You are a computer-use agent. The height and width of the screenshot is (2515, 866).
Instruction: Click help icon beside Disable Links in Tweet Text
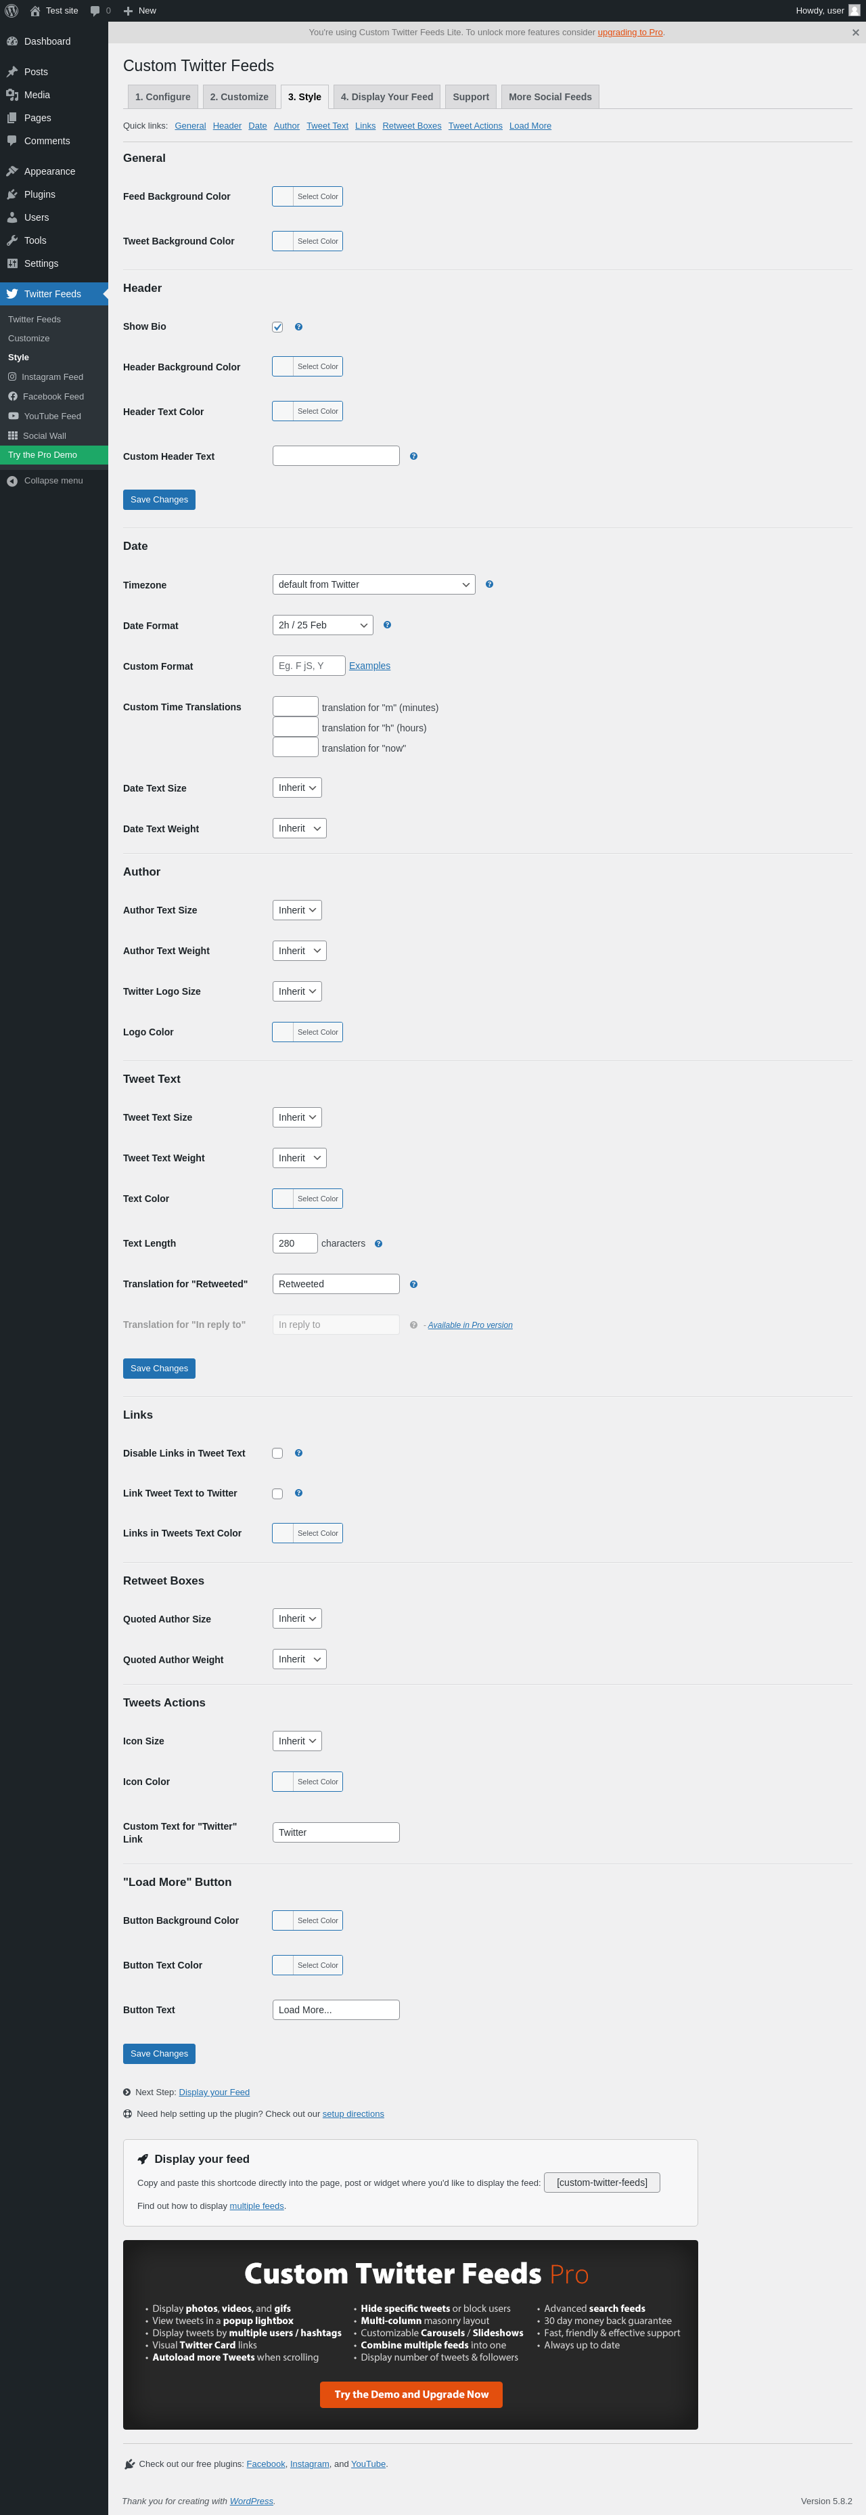[x=298, y=1453]
